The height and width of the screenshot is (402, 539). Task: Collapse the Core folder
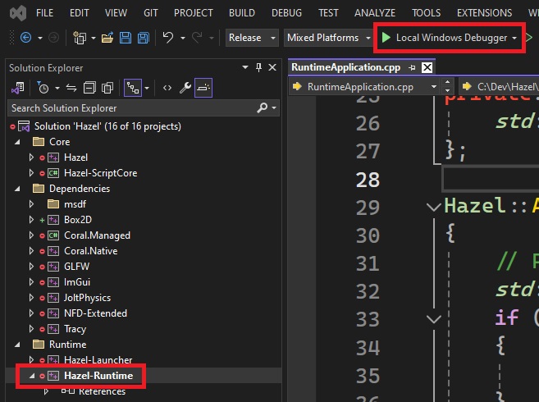pos(17,142)
